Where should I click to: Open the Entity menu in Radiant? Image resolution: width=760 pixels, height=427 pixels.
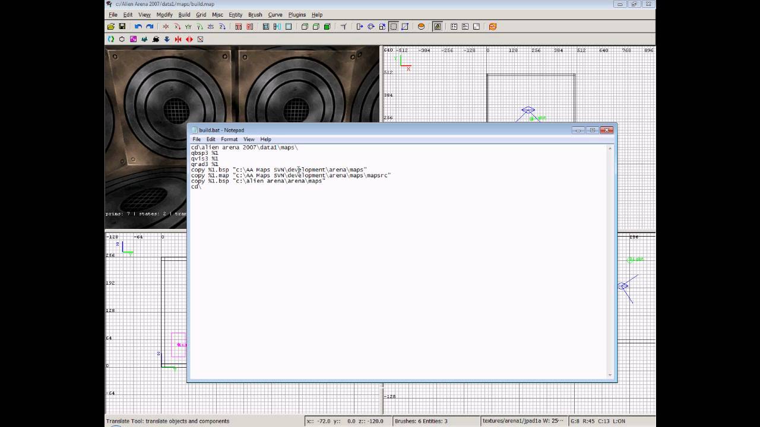tap(235, 14)
